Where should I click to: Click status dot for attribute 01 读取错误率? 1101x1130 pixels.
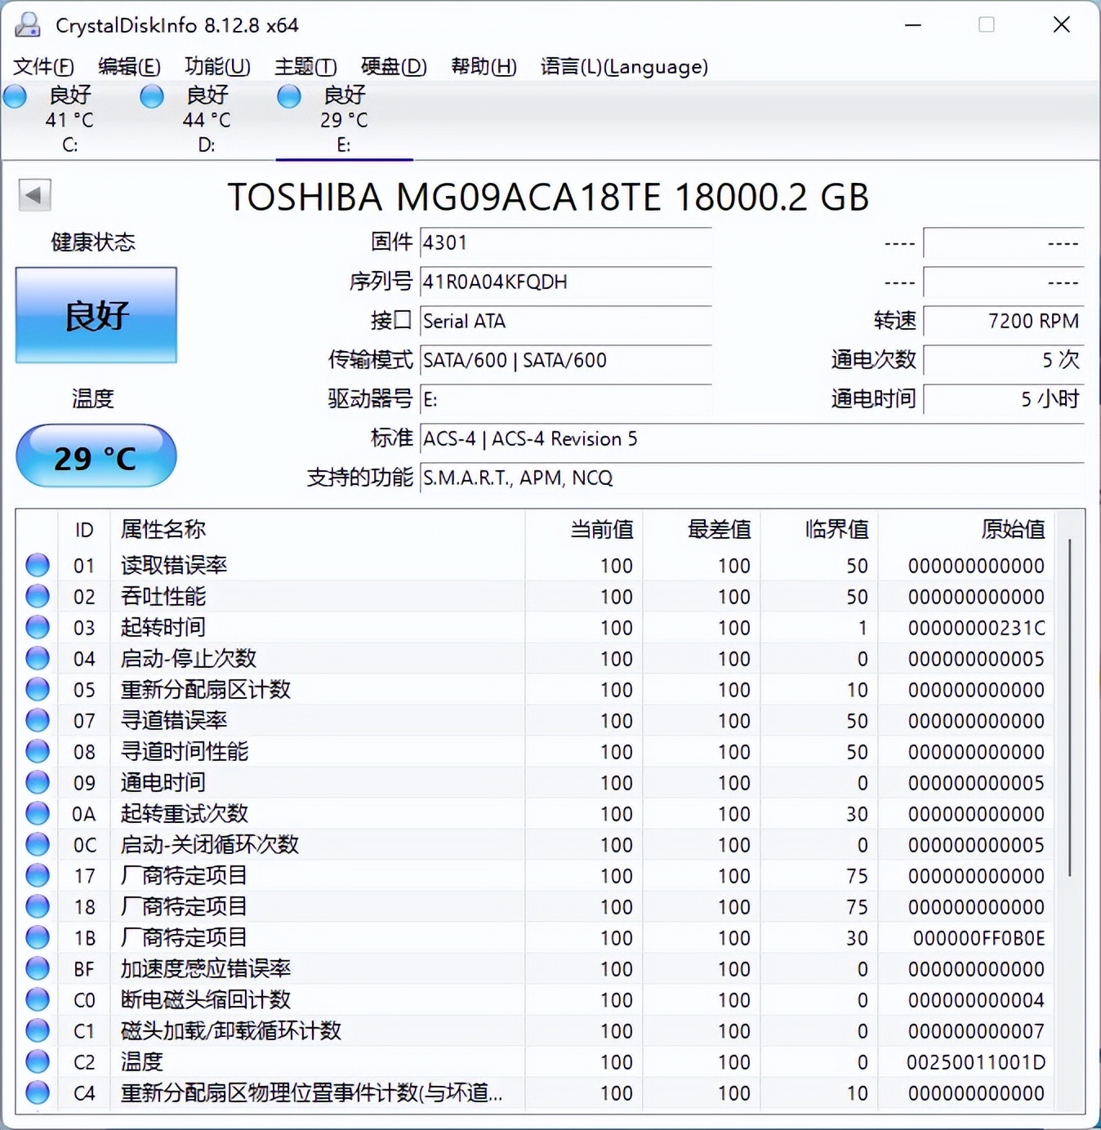[x=38, y=565]
